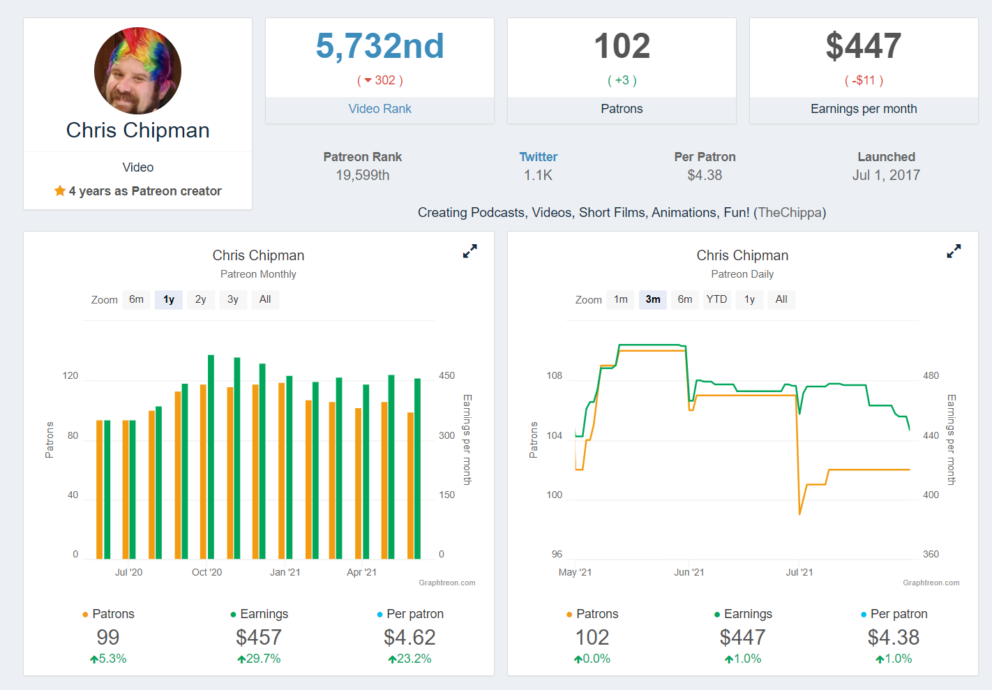Set daily chart zoom to 3m
The height and width of the screenshot is (690, 992).
click(653, 299)
